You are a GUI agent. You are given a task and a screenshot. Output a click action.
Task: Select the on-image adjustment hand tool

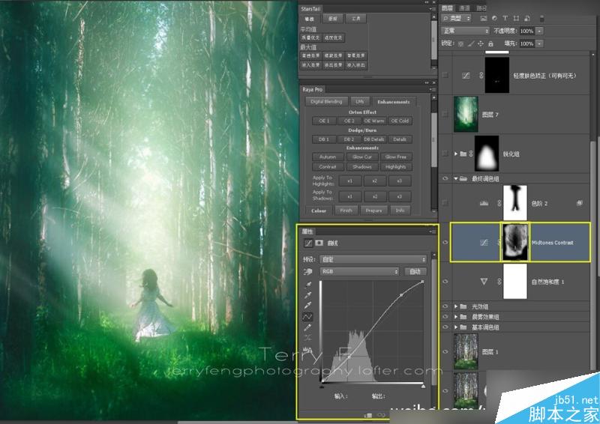tap(308, 271)
